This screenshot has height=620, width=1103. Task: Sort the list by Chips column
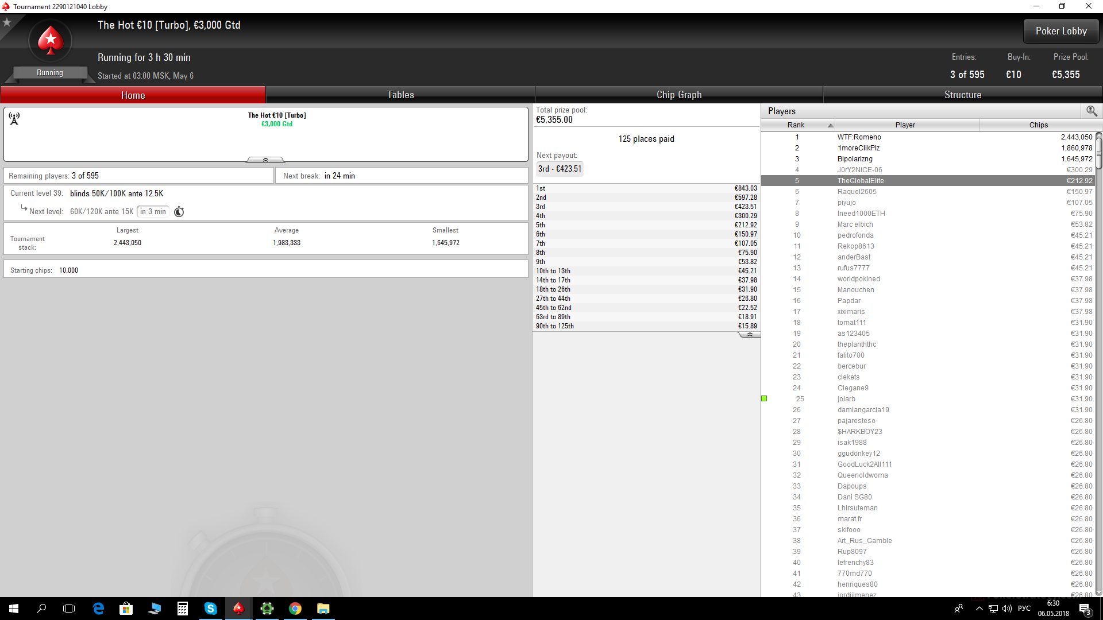pyautogui.click(x=1038, y=125)
